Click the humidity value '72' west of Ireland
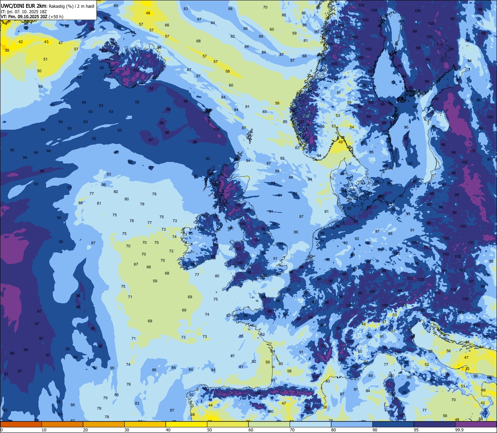Image resolution: width=497 pixels, height=433 pixels. click(171, 251)
